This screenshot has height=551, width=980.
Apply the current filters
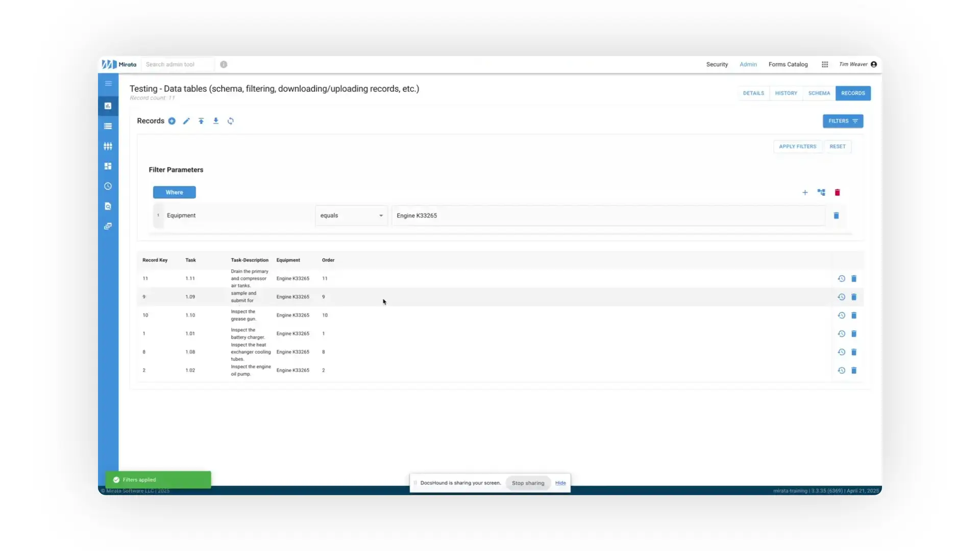point(797,146)
